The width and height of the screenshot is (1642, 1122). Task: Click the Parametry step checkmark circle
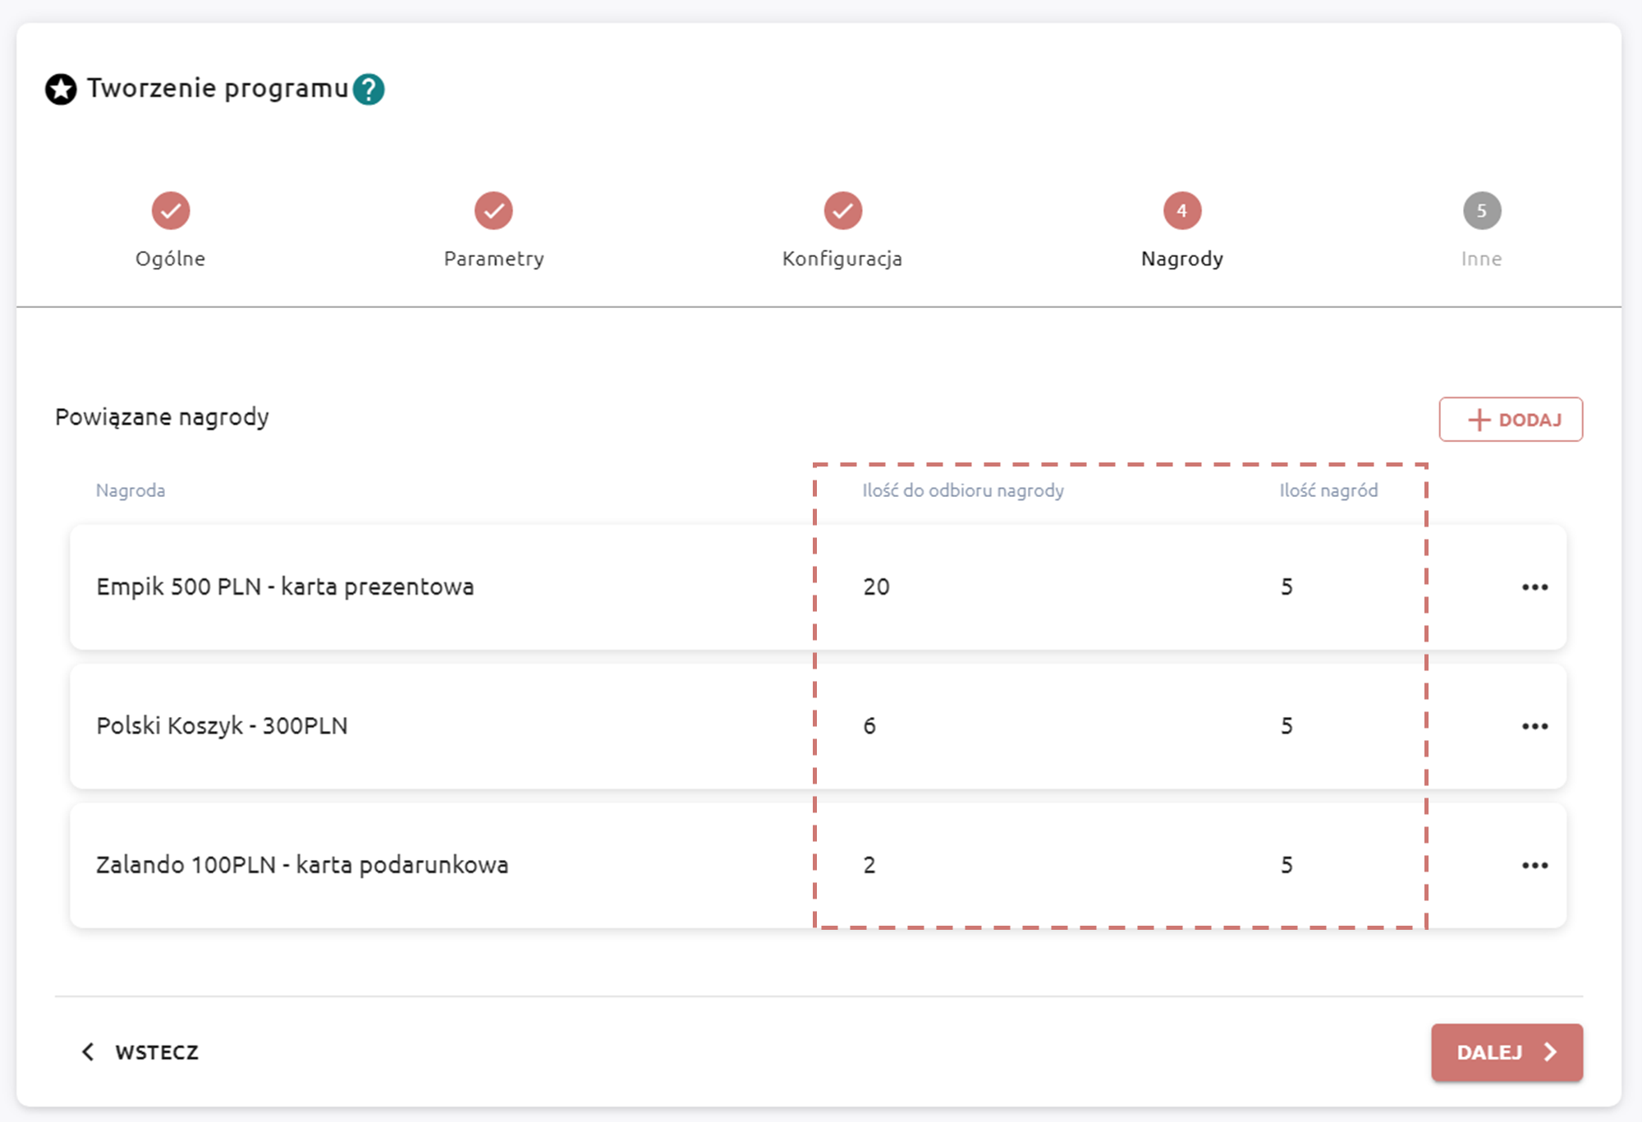tap(493, 211)
